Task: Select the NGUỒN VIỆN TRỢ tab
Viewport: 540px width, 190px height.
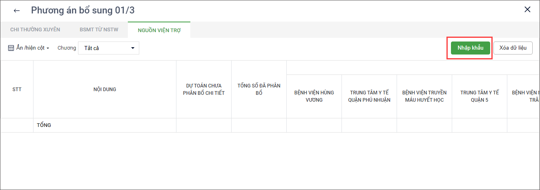Action: pos(159,30)
